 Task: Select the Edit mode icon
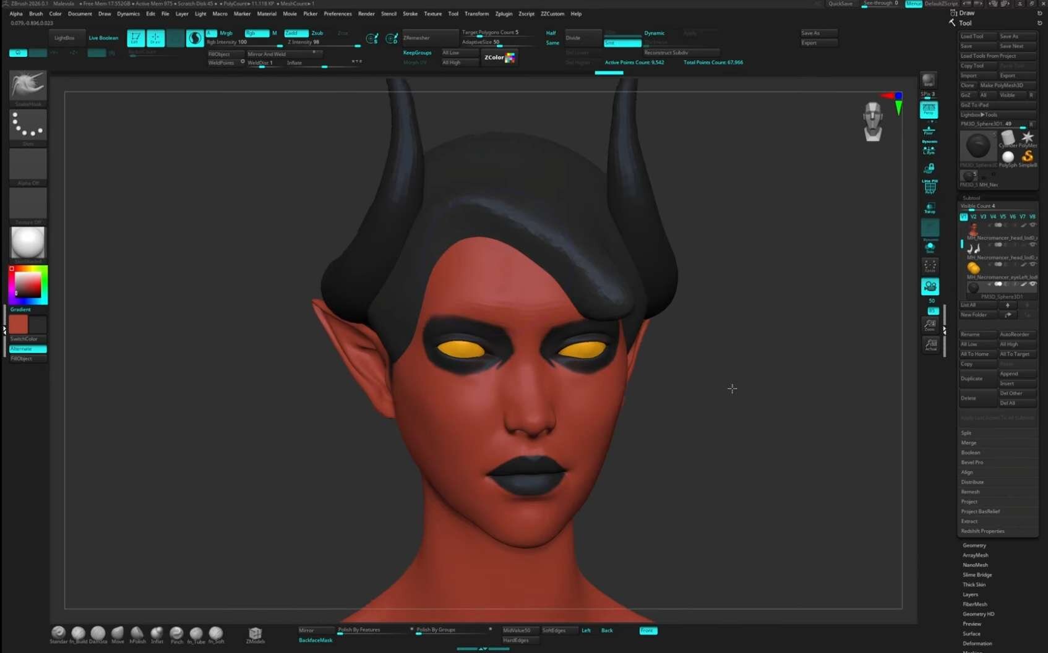[135, 38]
